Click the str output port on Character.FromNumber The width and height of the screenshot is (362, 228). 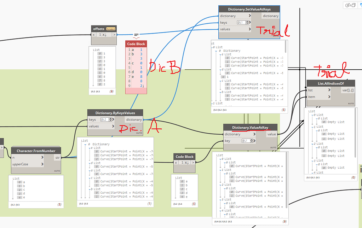pyautogui.click(x=57, y=157)
